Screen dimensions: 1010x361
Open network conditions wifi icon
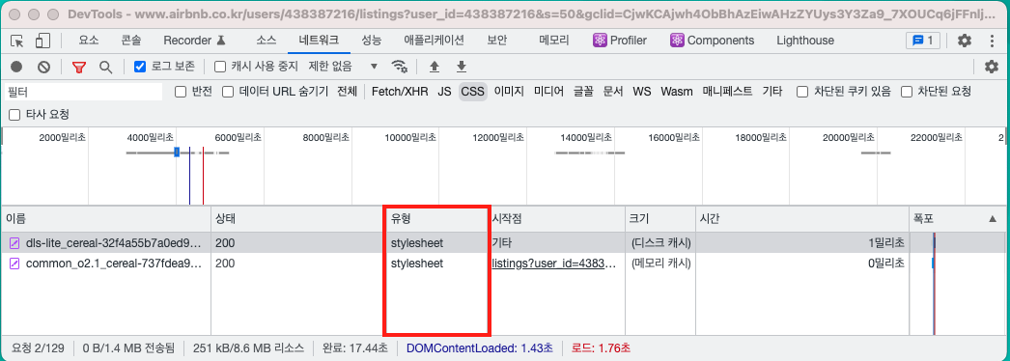click(400, 67)
